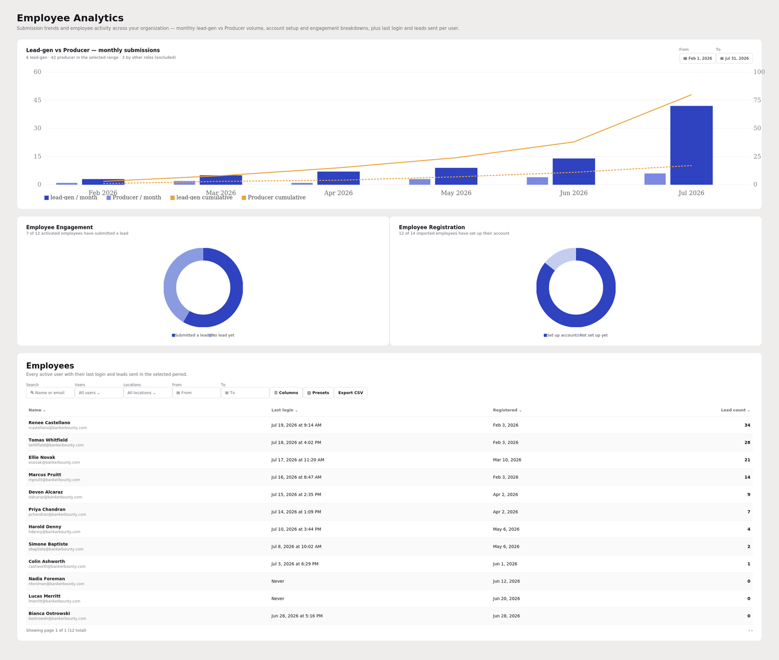
Task: Open the Columns menu button
Action: 286,393
